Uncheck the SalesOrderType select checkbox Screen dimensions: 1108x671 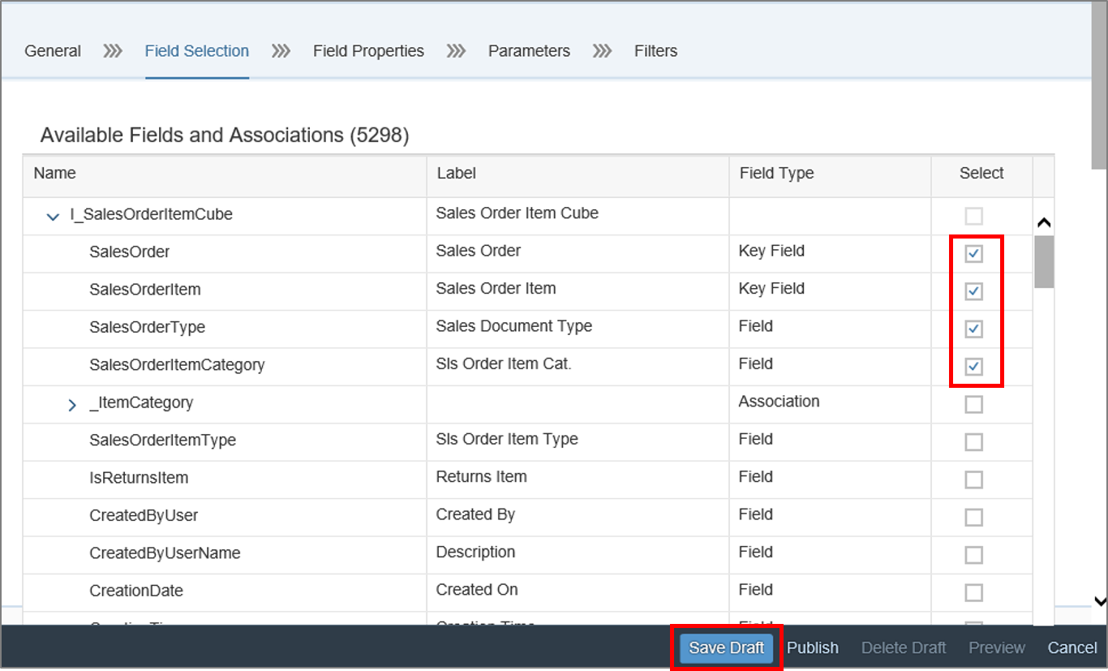(x=973, y=329)
